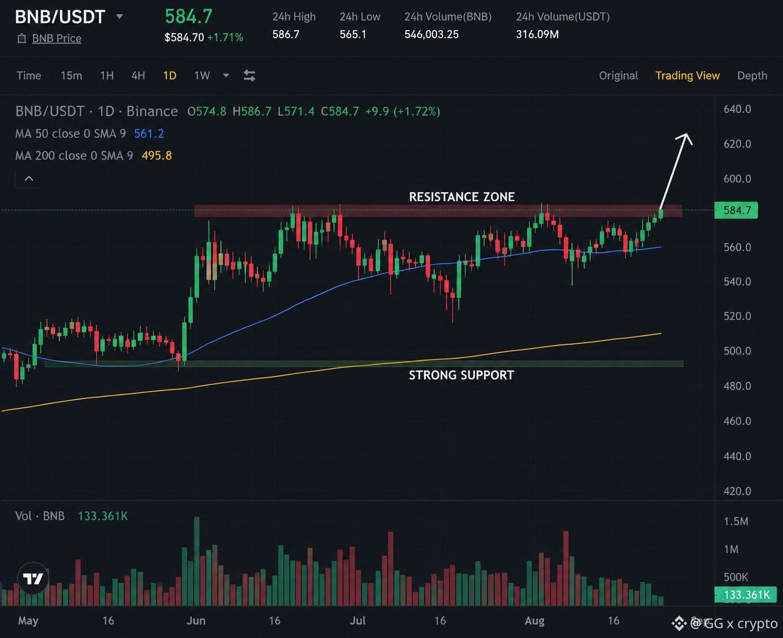Click the TradingView logo on the chart
Viewport: 783px width, 638px height.
click(33, 579)
